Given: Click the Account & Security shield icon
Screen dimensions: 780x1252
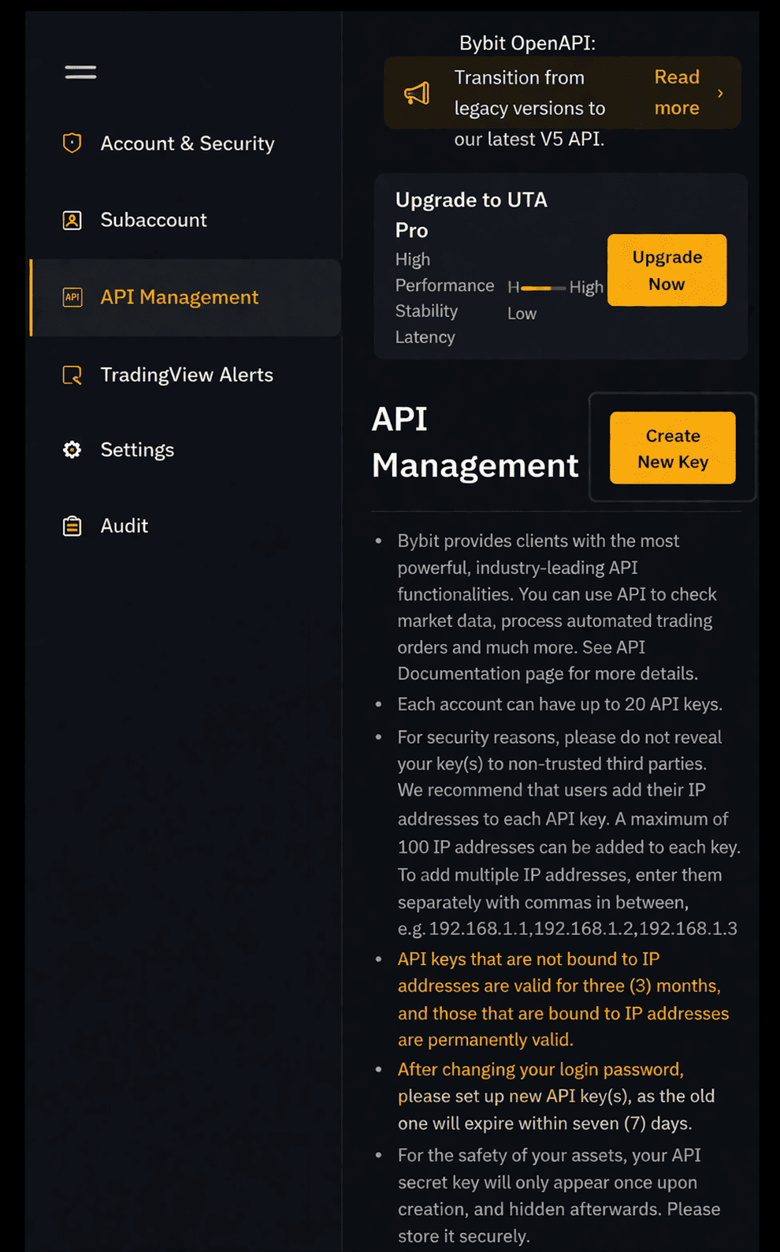Looking at the screenshot, I should pyautogui.click(x=72, y=143).
